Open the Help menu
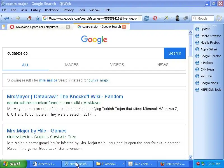The height and width of the screenshot is (168, 224). pos(108,10)
